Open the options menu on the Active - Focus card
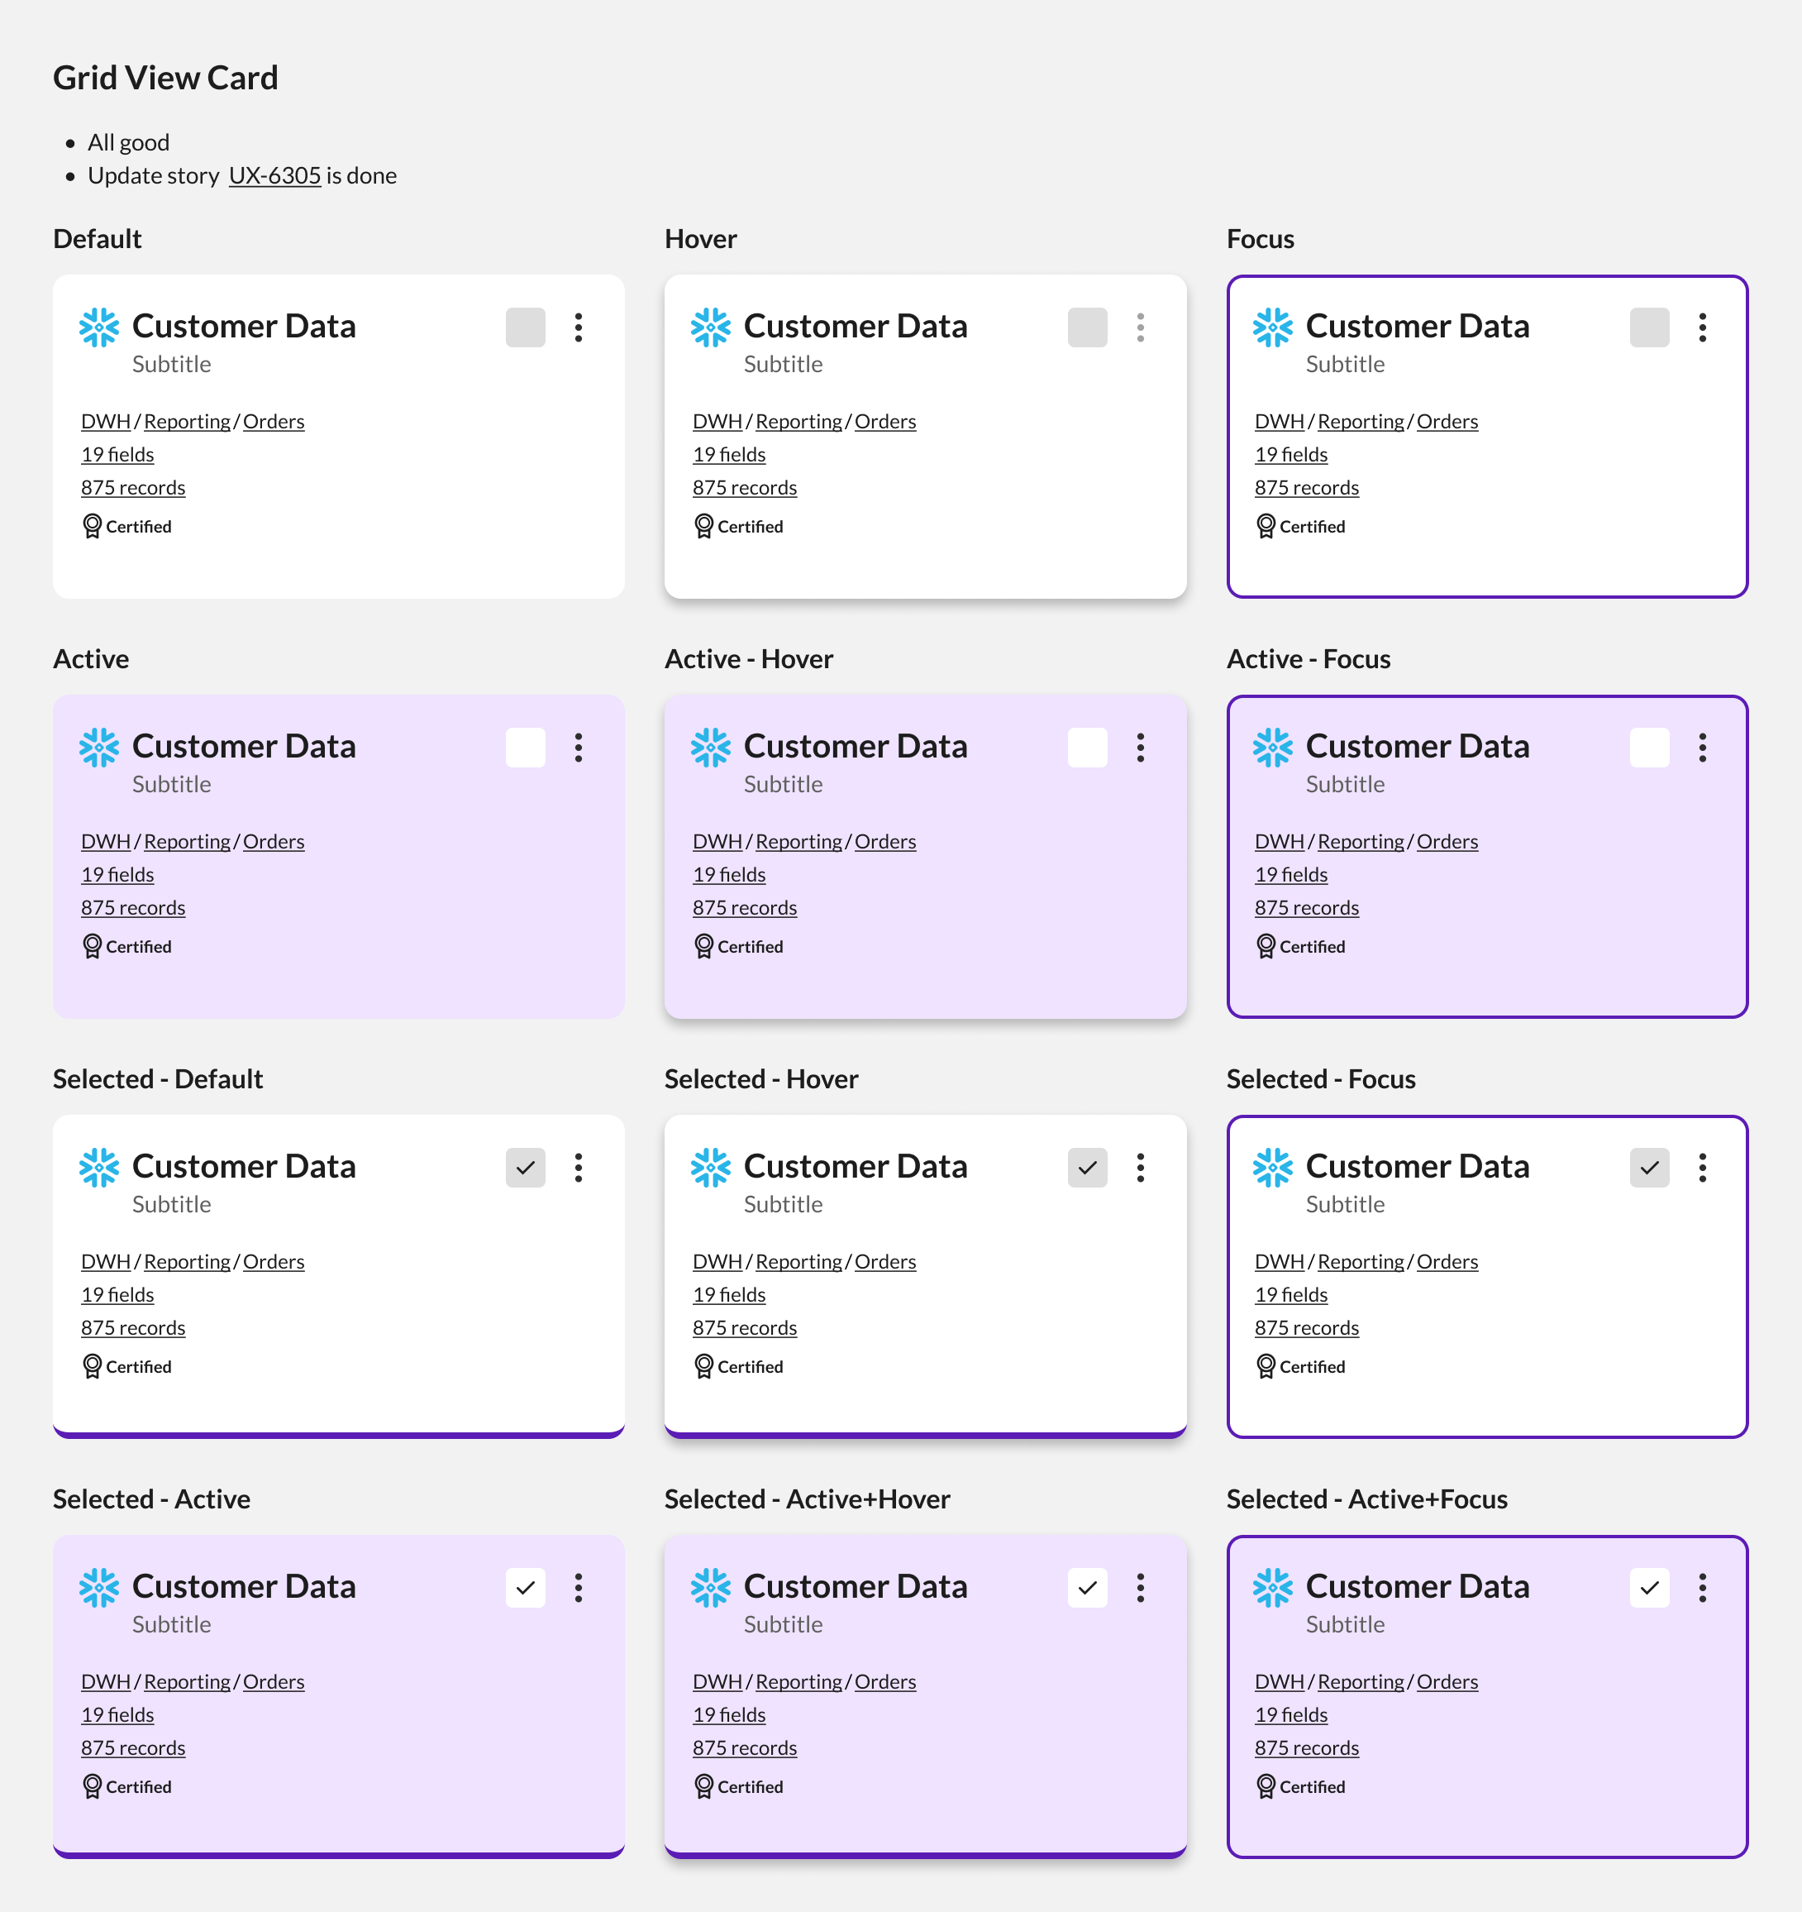Viewport: 1802px width, 1912px height. (x=1702, y=748)
